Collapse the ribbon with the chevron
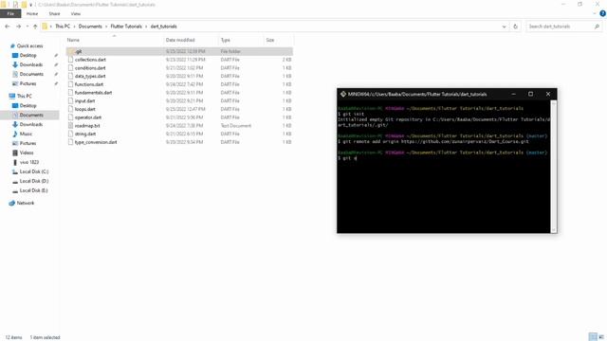This screenshot has height=341, width=607. pyautogui.click(x=595, y=13)
